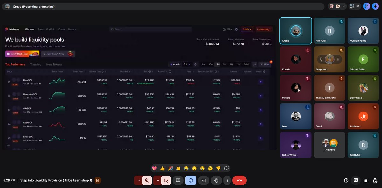Unmute the microphone
Screen dimensions: 382x188
147,180
